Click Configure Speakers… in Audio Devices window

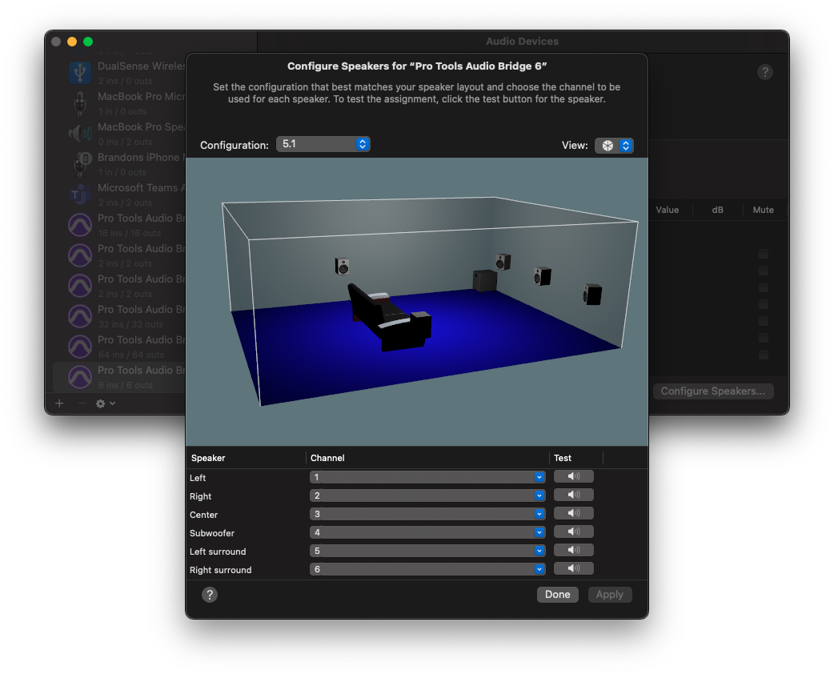click(712, 391)
